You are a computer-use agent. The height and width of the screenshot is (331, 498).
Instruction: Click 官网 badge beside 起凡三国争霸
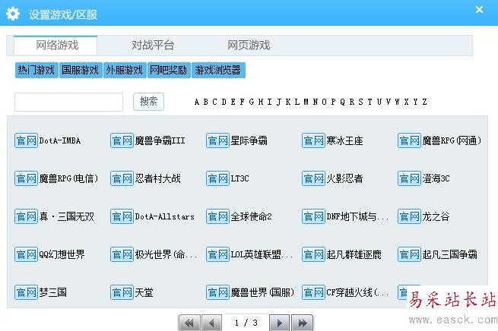410,254
